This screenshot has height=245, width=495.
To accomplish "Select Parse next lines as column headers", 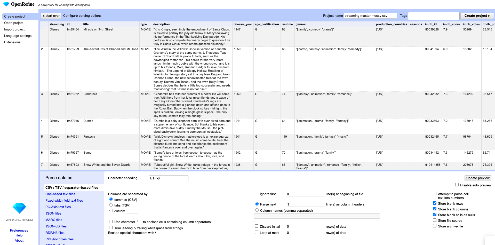I will click(x=257, y=204).
